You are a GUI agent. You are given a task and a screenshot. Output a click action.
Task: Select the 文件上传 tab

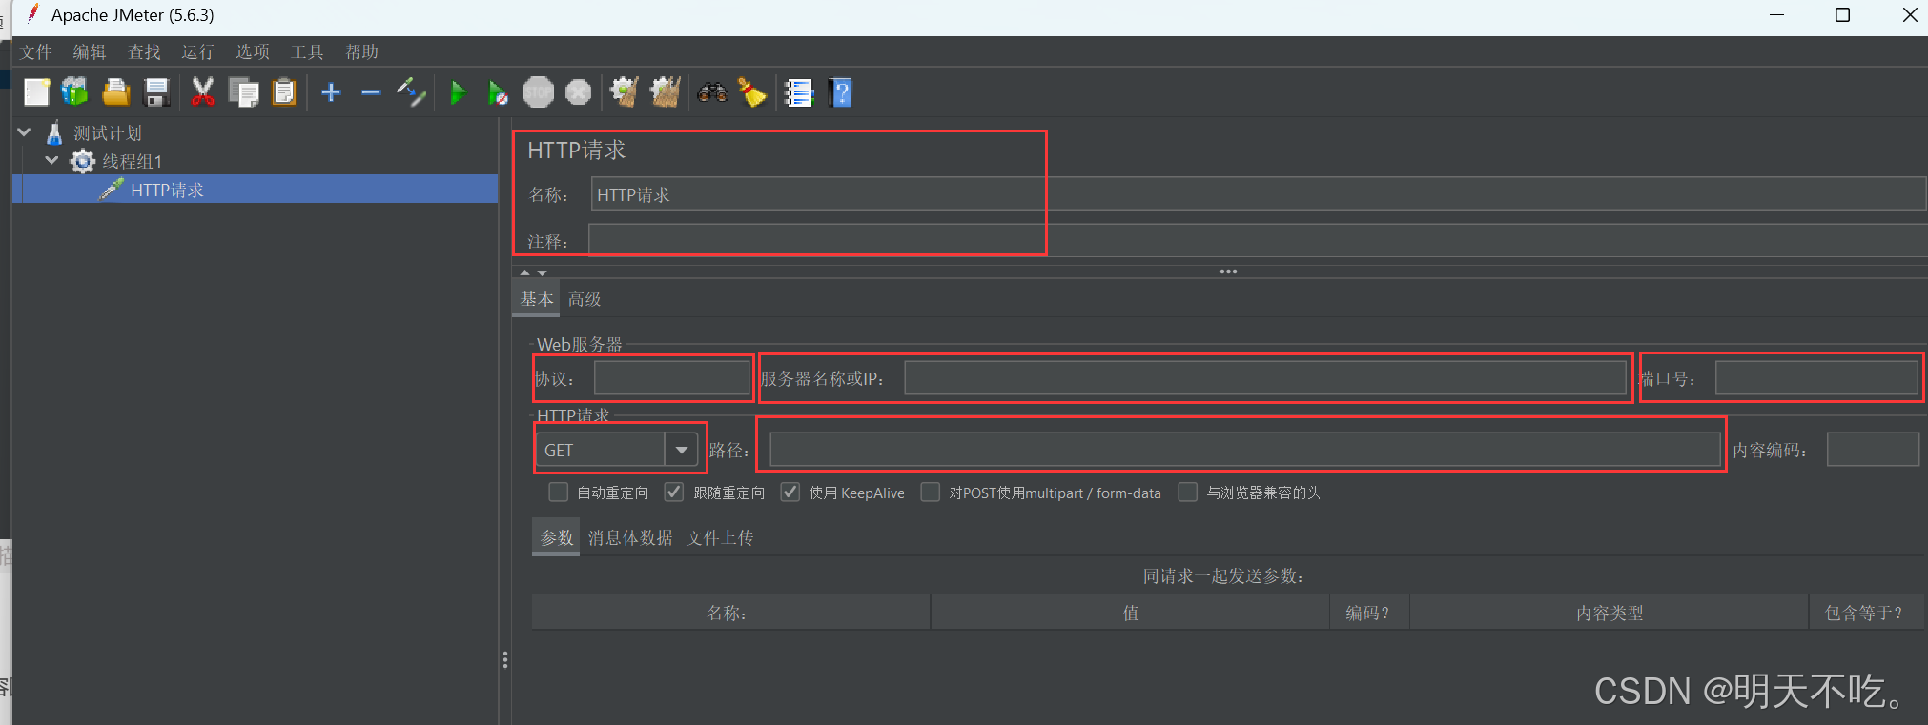click(x=721, y=538)
